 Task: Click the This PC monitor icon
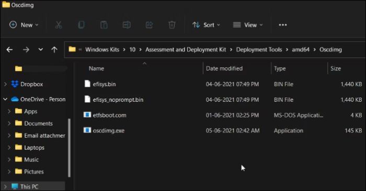[x=15, y=186]
